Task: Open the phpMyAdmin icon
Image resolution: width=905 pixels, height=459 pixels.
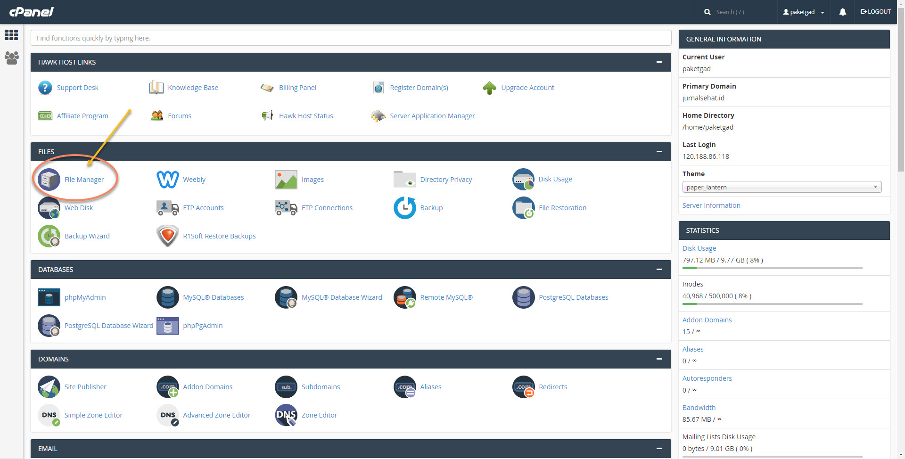Action: coord(49,297)
